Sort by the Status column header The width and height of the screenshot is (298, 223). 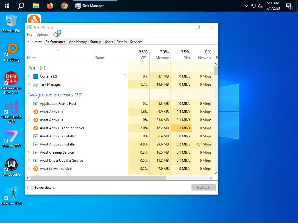click(x=111, y=55)
